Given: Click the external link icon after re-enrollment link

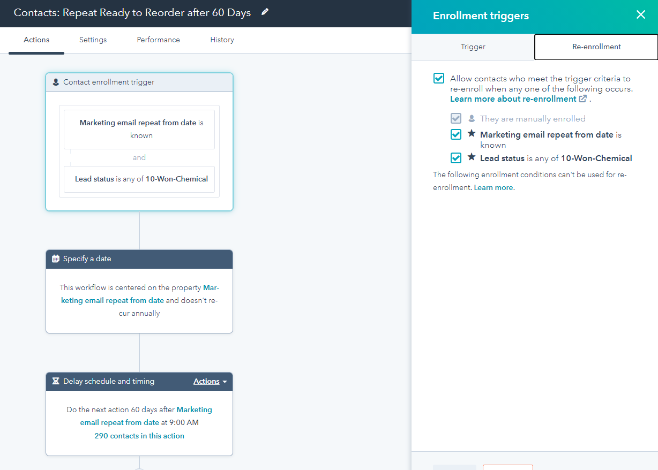Looking at the screenshot, I should coord(582,98).
